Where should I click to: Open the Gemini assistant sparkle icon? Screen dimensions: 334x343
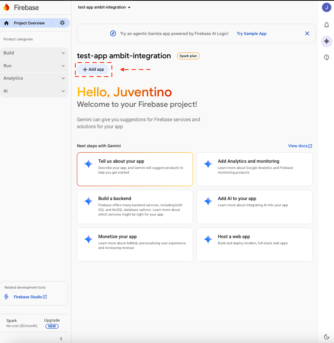[x=327, y=41]
